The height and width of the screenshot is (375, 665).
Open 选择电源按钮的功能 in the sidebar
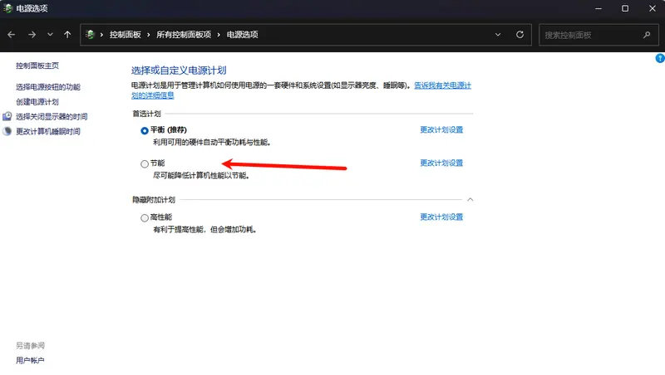click(x=48, y=87)
